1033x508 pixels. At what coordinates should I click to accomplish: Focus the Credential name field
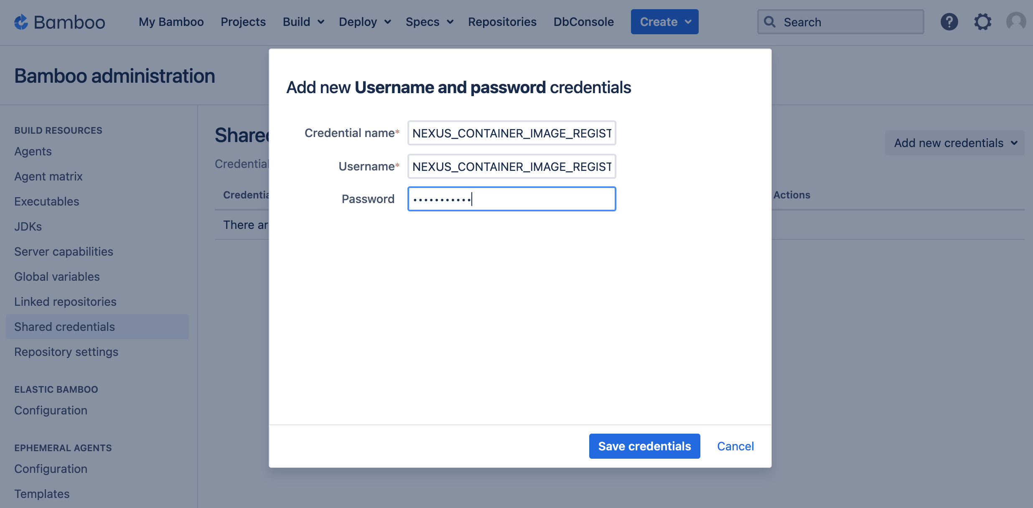point(511,133)
